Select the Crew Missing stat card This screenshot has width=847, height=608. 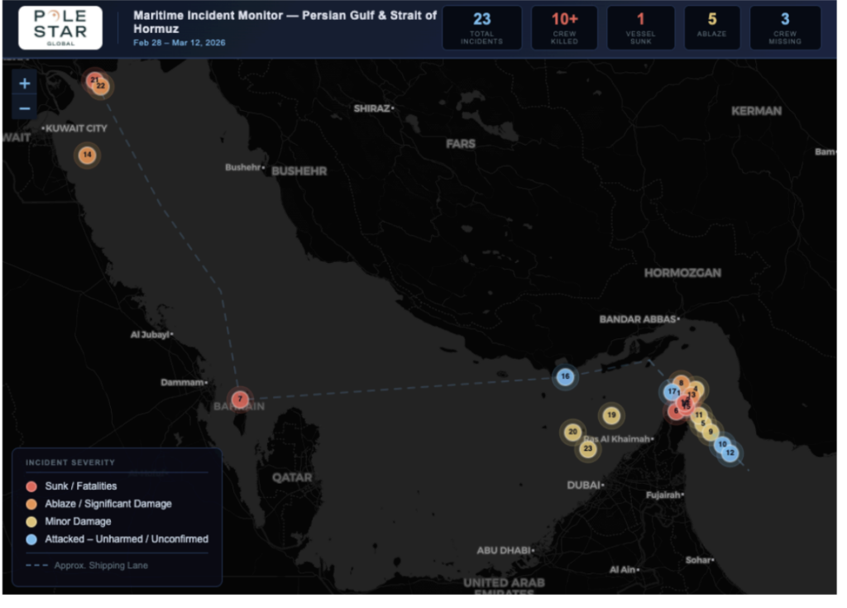pos(785,28)
